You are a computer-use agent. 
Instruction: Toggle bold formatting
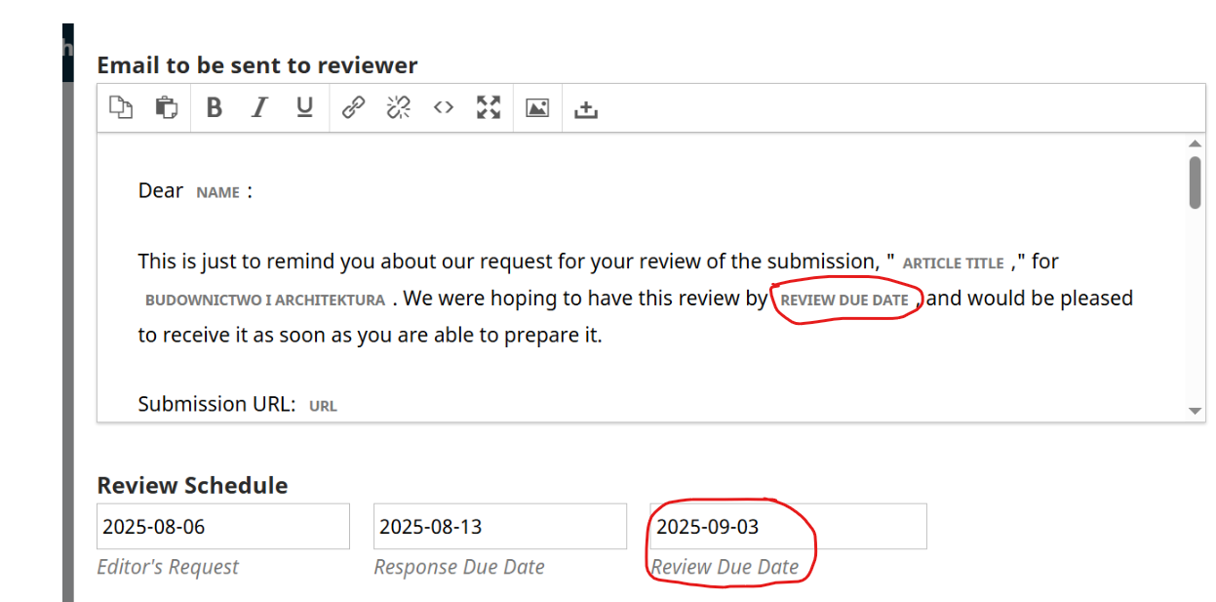215,107
